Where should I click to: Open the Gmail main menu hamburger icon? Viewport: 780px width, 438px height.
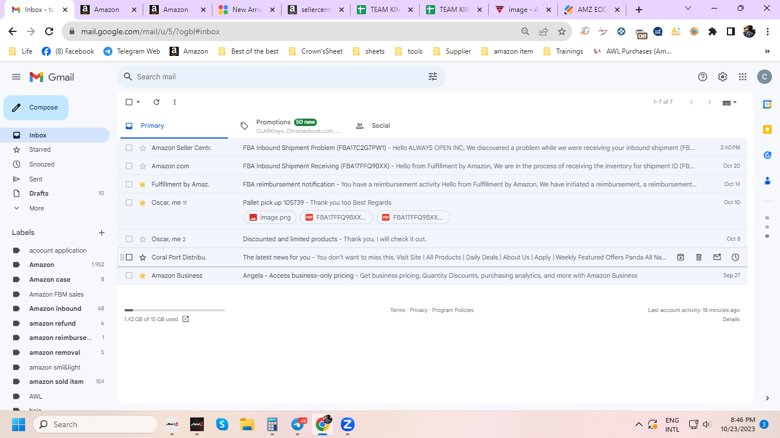tap(16, 77)
